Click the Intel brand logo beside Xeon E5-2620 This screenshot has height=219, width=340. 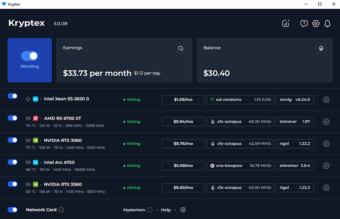(35, 99)
